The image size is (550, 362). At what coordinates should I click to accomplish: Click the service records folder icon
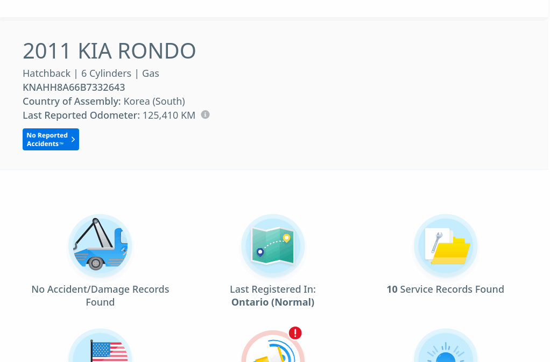[x=446, y=246]
